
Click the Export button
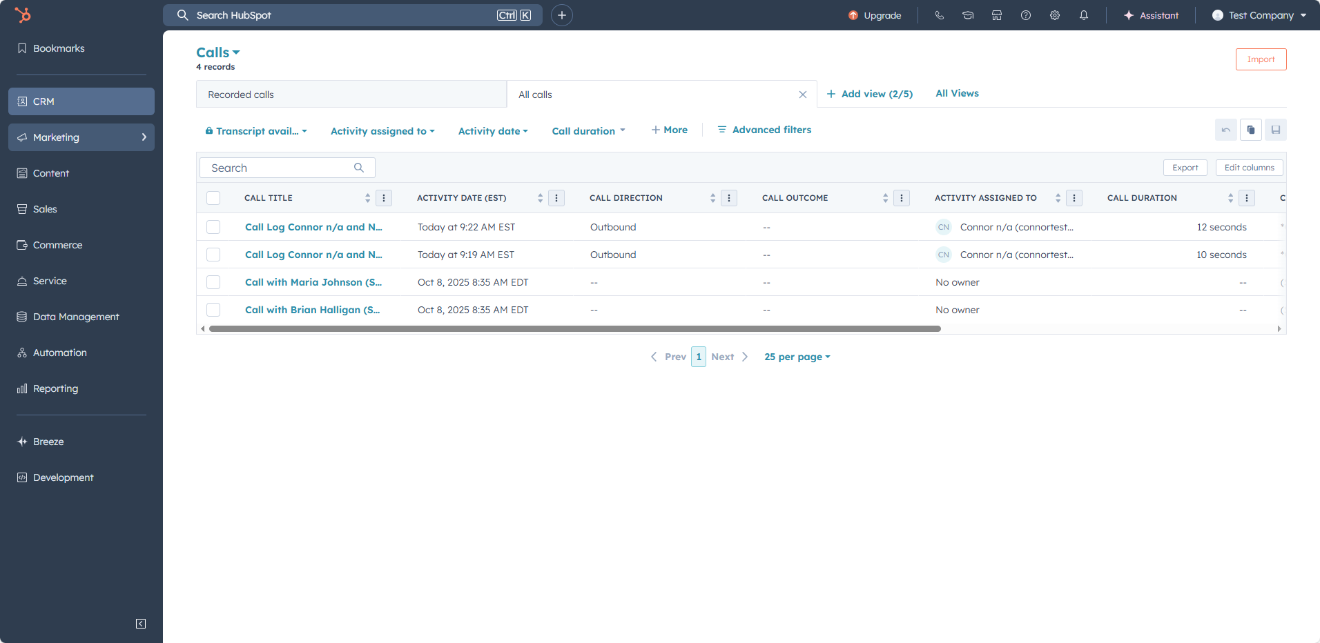click(x=1185, y=168)
